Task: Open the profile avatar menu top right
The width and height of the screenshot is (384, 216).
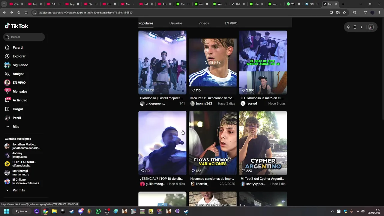Action: point(371,27)
